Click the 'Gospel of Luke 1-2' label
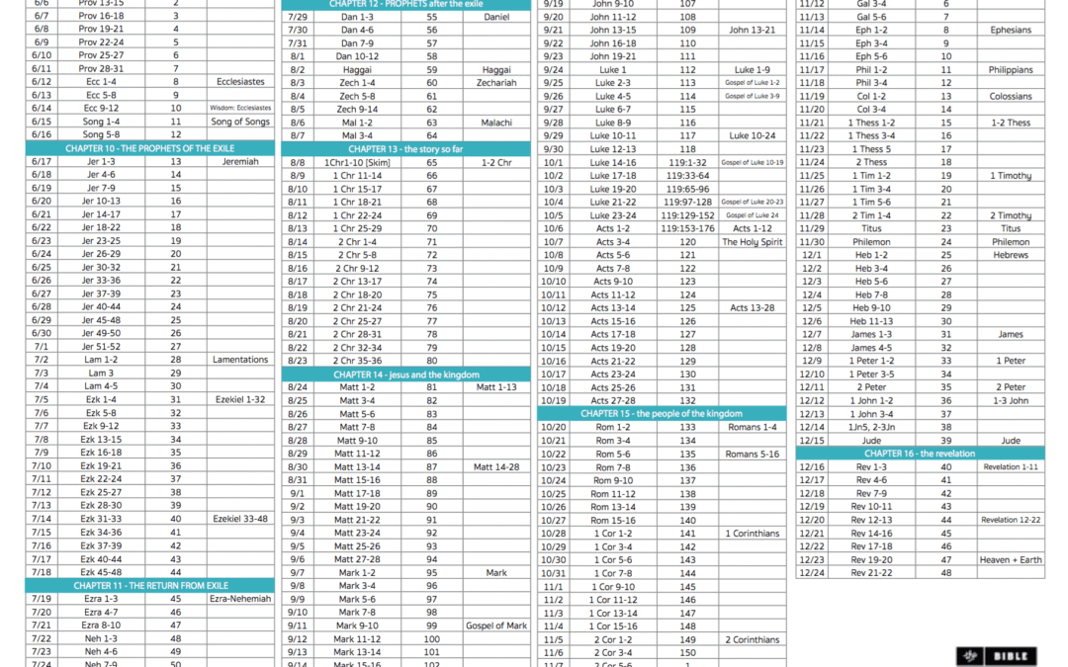 click(752, 82)
